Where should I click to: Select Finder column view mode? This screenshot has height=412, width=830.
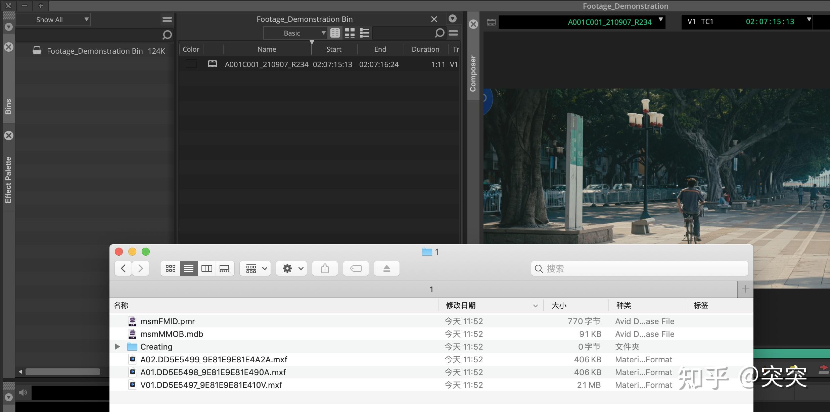click(x=206, y=268)
